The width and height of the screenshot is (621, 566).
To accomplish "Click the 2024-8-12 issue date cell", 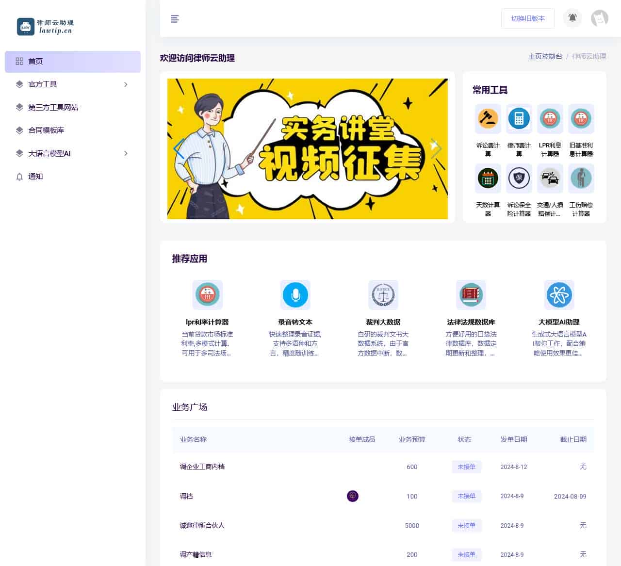I will (514, 467).
